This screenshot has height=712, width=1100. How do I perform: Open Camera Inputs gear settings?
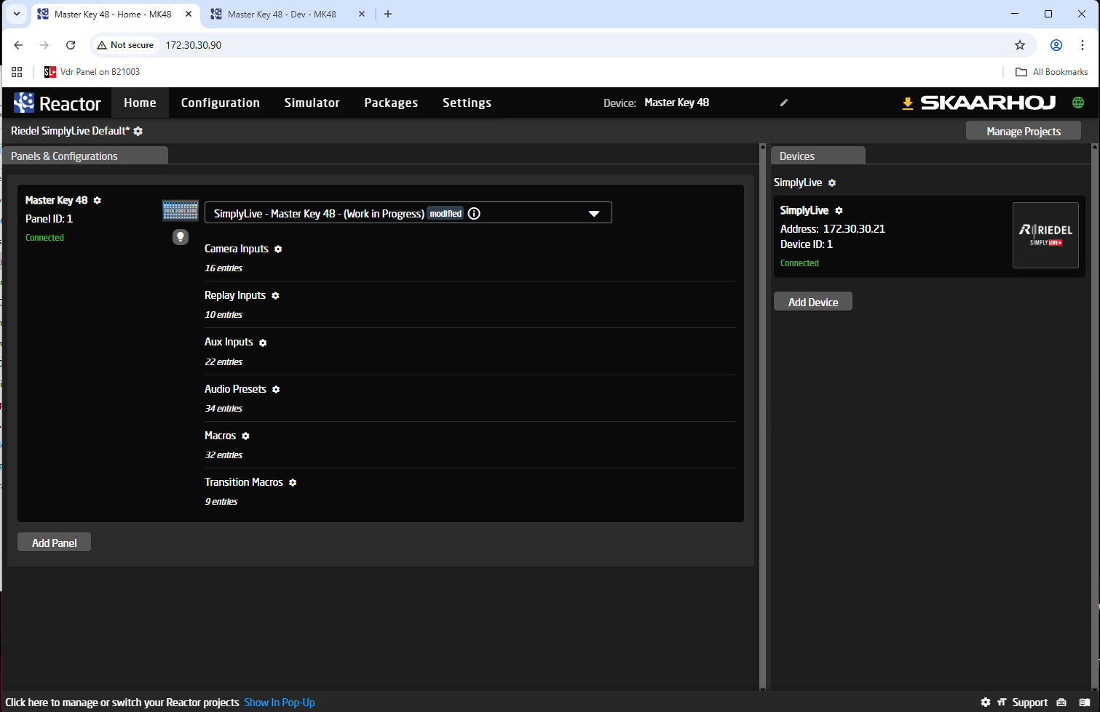click(278, 249)
